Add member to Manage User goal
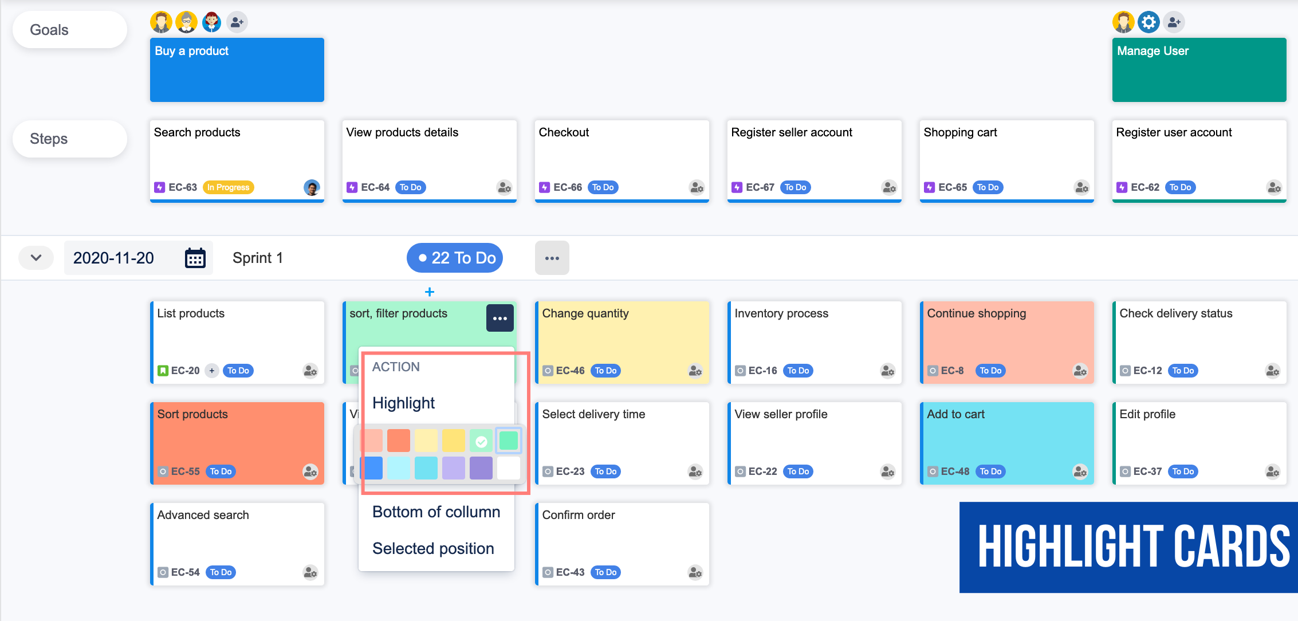Image resolution: width=1298 pixels, height=621 pixels. (x=1174, y=22)
